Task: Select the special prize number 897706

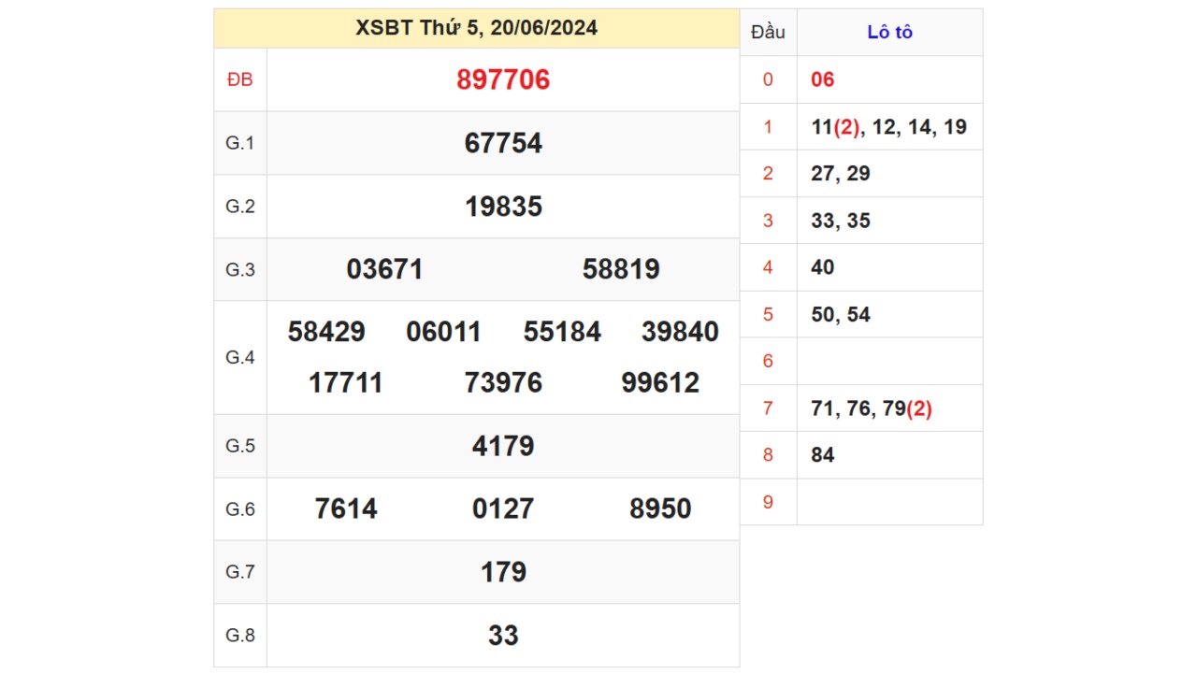Action: 503,80
